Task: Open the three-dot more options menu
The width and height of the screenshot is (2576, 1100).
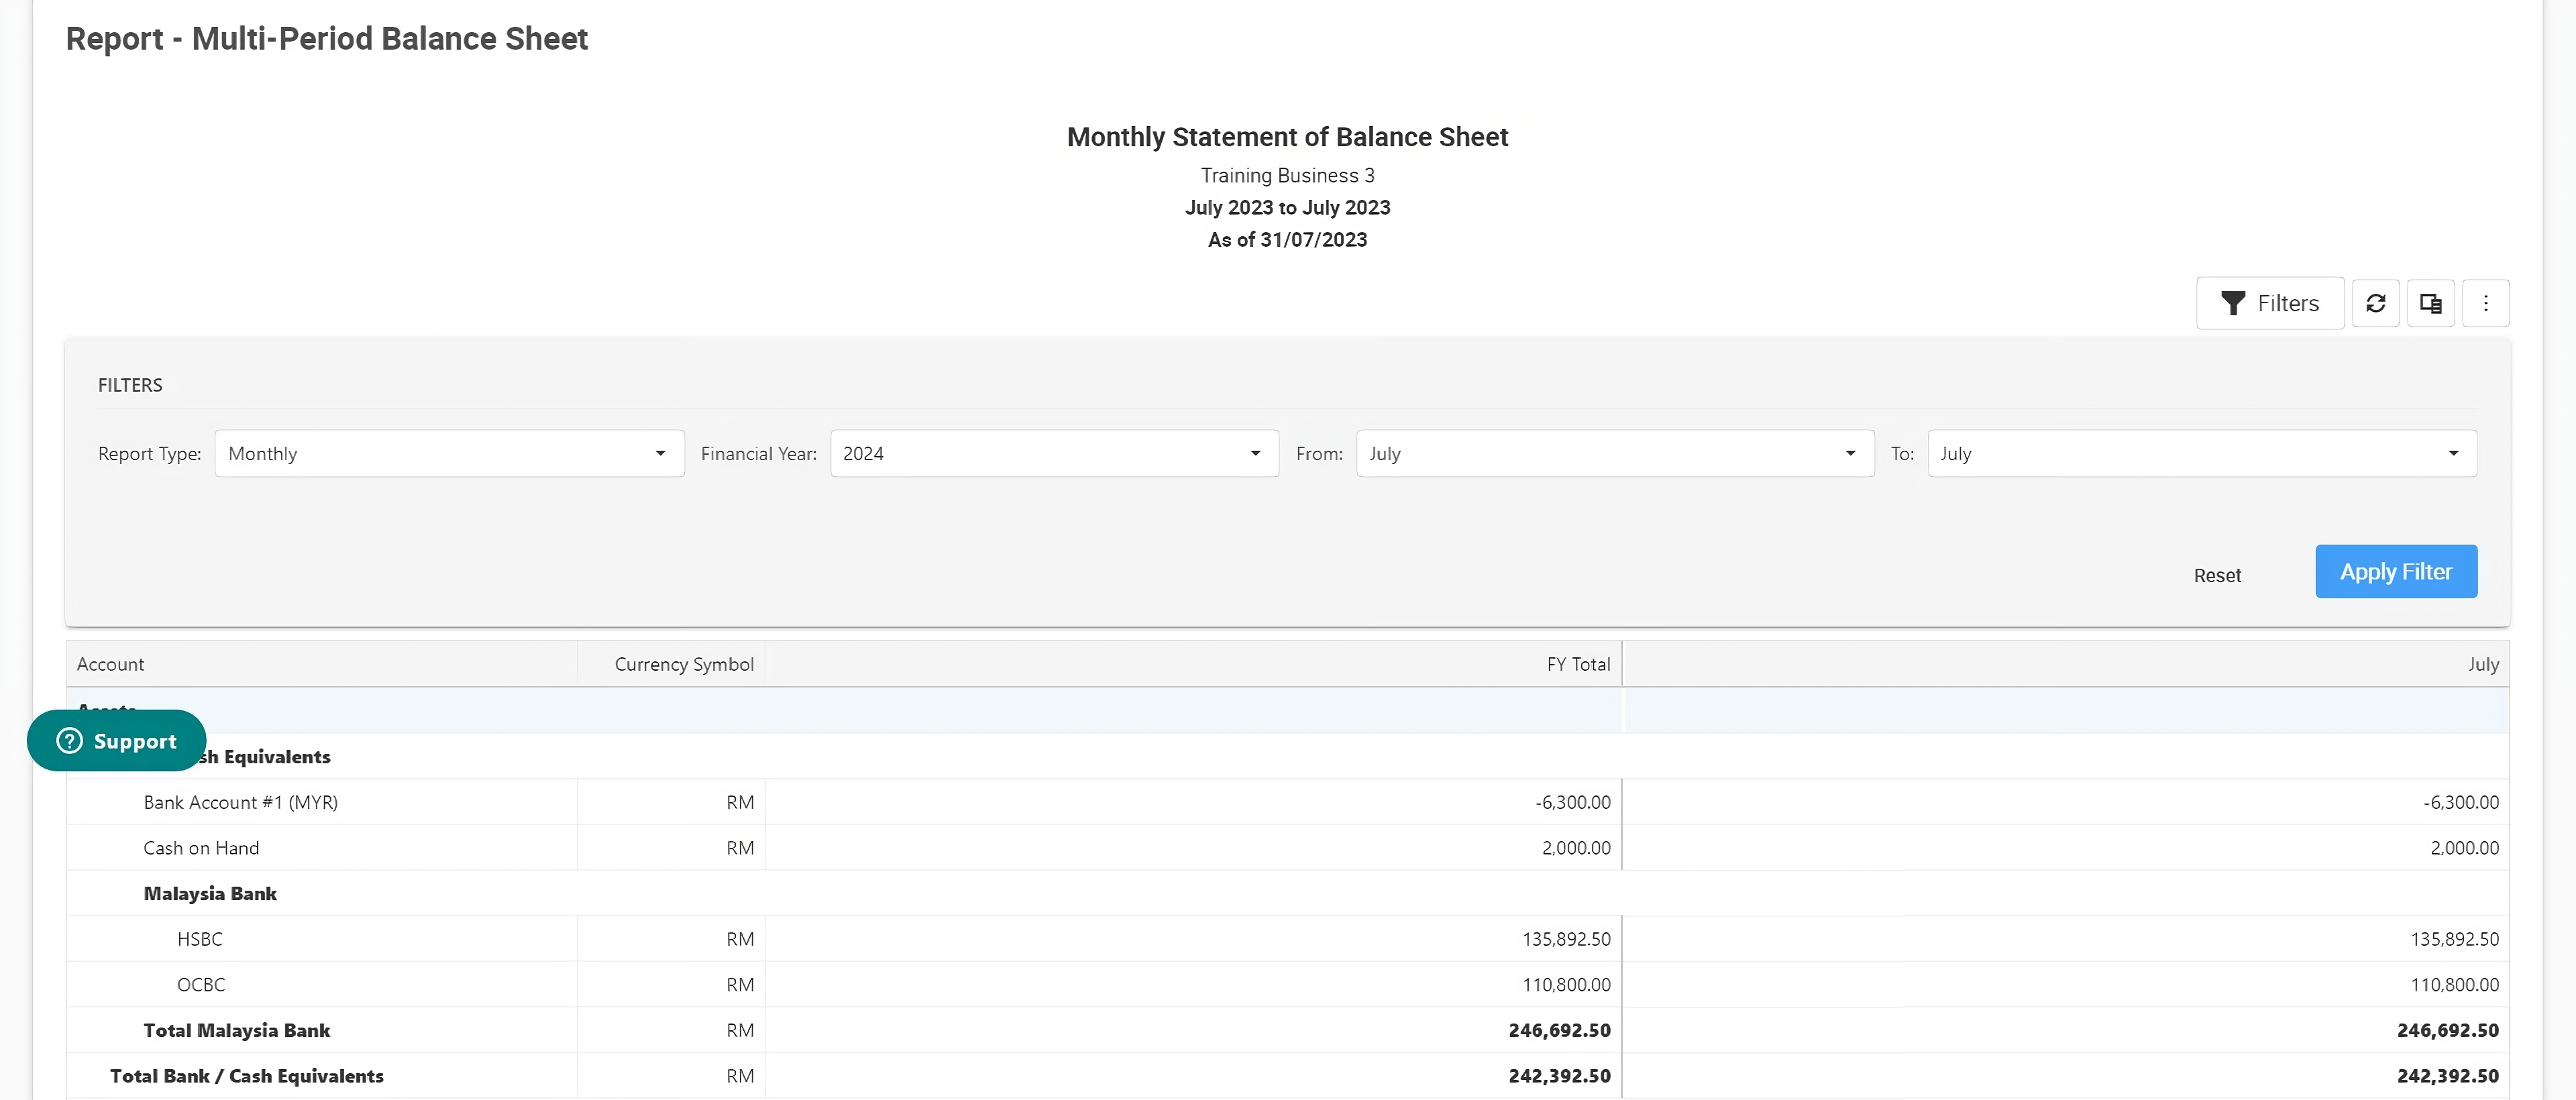Action: point(2485,303)
